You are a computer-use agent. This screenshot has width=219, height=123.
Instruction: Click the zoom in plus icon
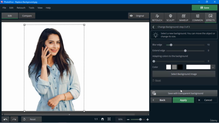pyautogui.click(x=147, y=120)
